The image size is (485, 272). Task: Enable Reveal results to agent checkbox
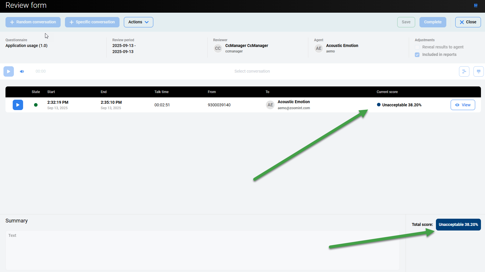click(417, 47)
